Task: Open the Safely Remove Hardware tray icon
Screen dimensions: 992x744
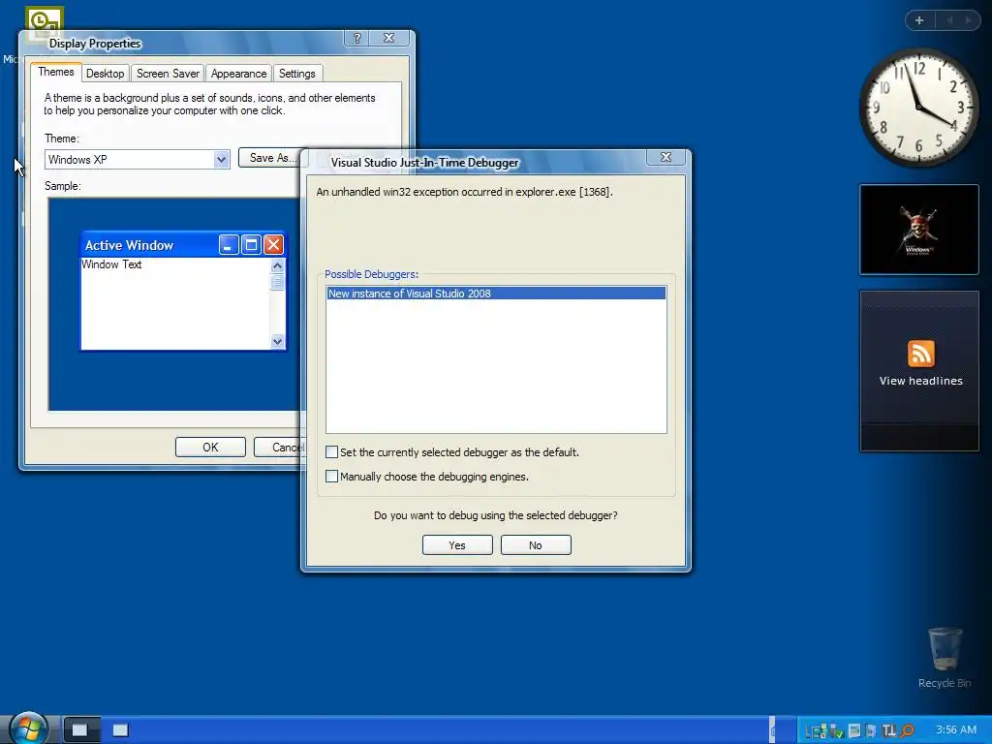Action: click(836, 730)
